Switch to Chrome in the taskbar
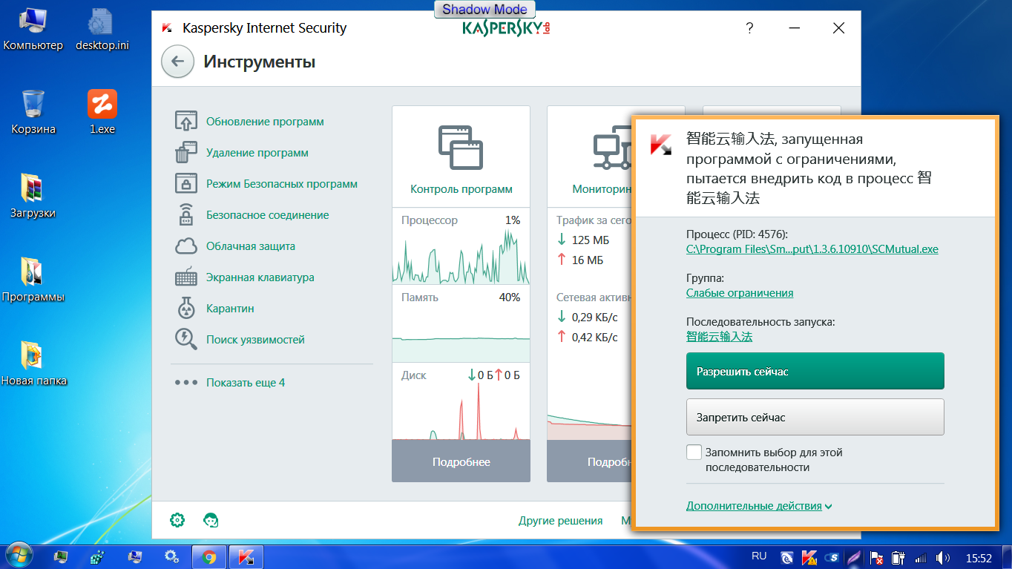The image size is (1012, 569). click(x=209, y=557)
